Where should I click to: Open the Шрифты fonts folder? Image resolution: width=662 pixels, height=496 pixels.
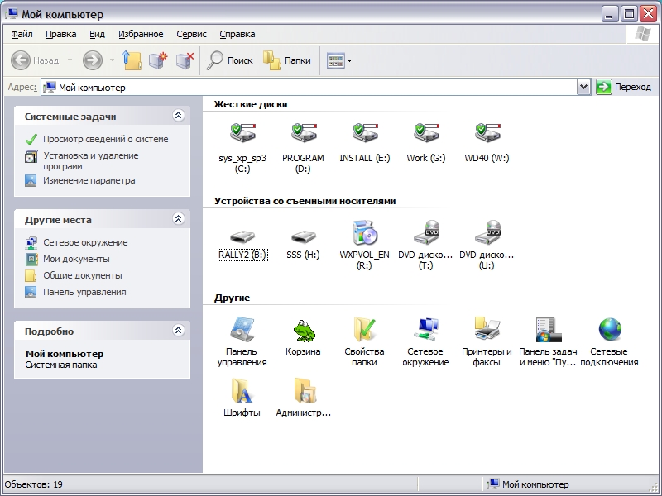(242, 391)
